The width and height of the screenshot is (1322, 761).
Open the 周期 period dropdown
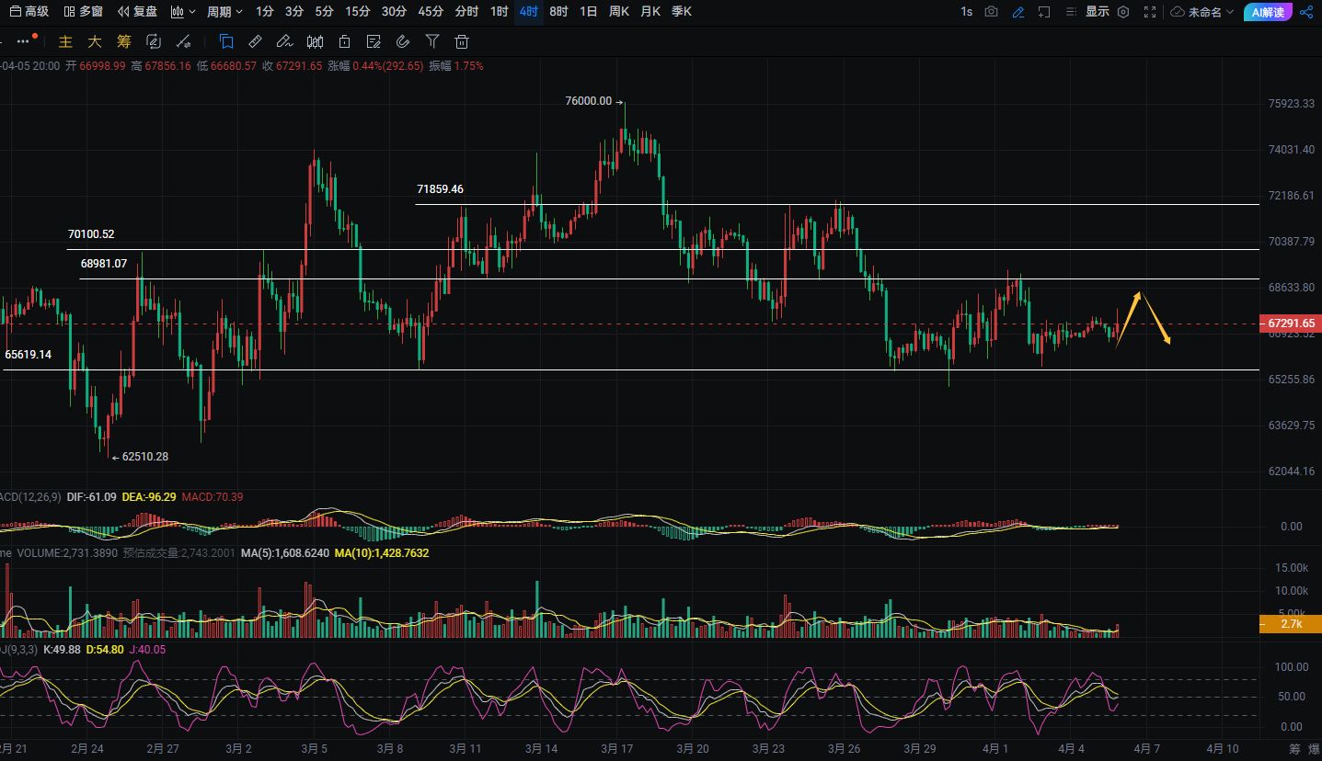pos(224,12)
